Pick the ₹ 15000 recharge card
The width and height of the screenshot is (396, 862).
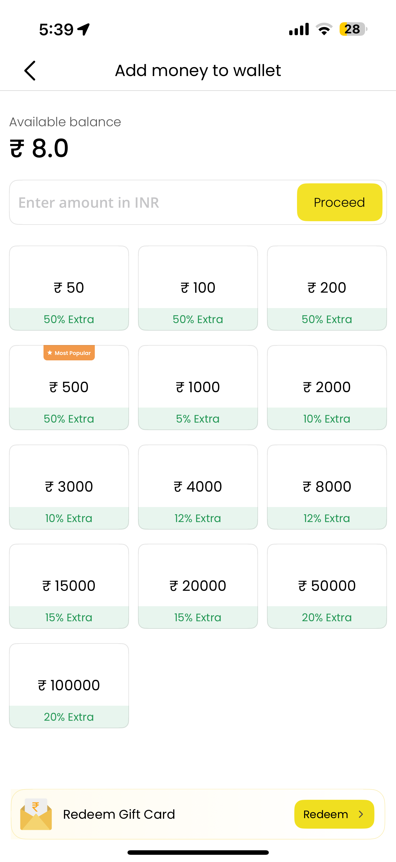pos(69,586)
